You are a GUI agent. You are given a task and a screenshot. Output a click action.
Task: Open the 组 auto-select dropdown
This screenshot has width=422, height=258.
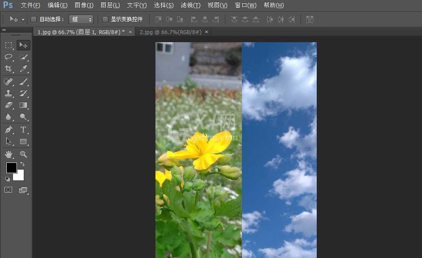click(81, 19)
